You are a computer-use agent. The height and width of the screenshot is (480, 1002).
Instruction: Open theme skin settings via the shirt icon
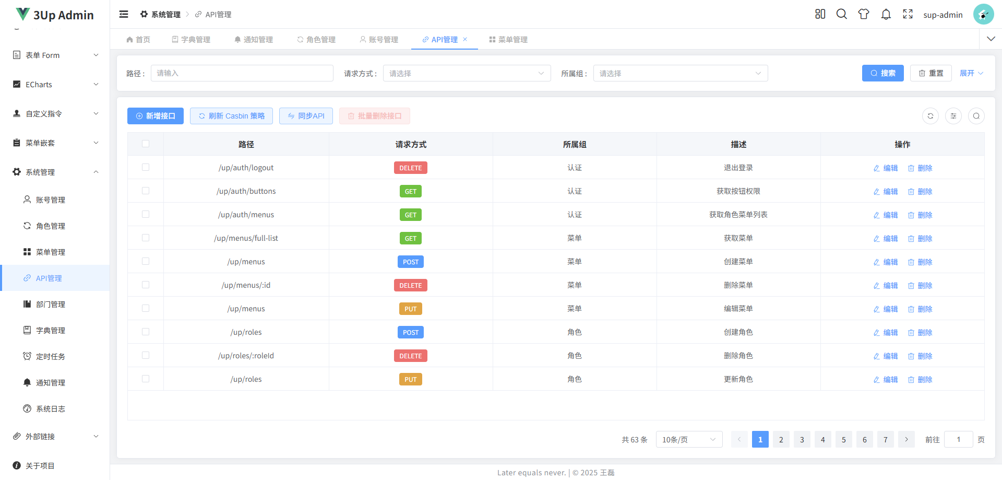click(x=863, y=14)
